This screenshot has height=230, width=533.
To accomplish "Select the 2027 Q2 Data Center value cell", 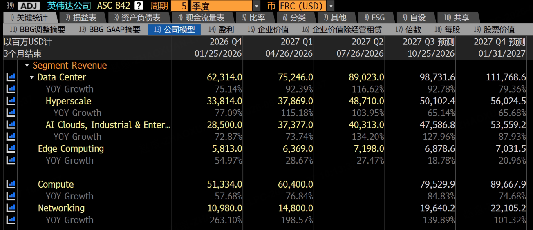I will [x=366, y=77].
